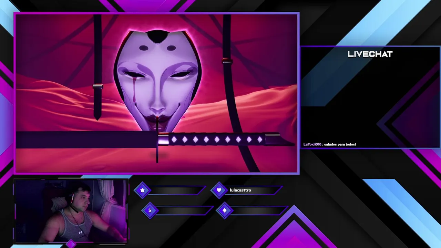Click the dollar sign icon badge
The height and width of the screenshot is (248, 441).
(150, 210)
